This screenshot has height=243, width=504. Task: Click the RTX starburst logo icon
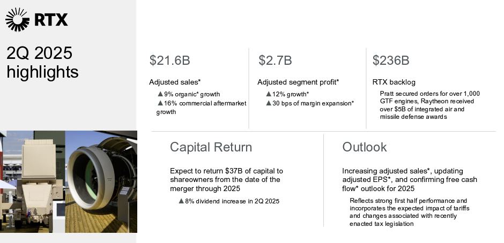[x=17, y=20]
